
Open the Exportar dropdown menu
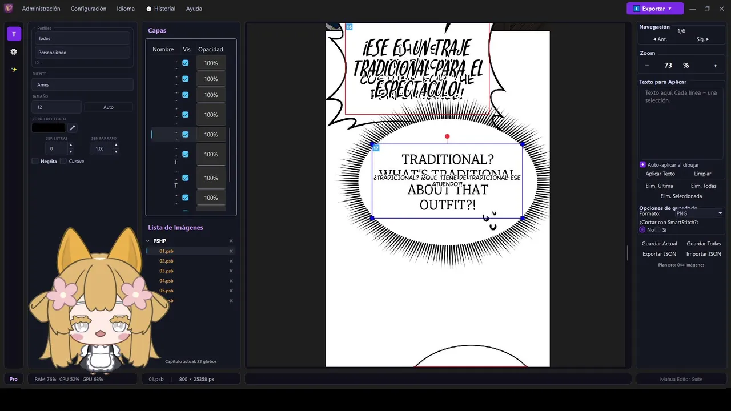pos(655,9)
